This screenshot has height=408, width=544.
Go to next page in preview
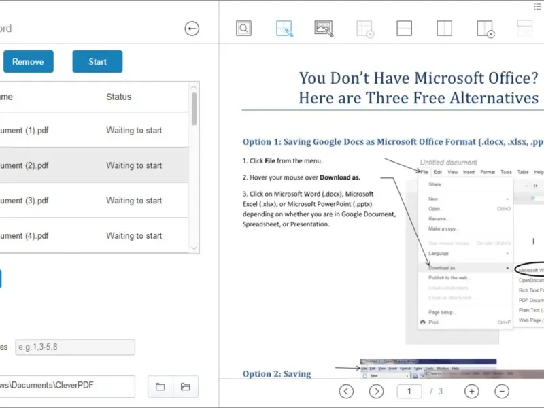coord(377,392)
